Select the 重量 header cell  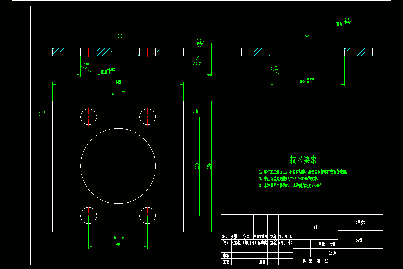[x=322, y=244]
